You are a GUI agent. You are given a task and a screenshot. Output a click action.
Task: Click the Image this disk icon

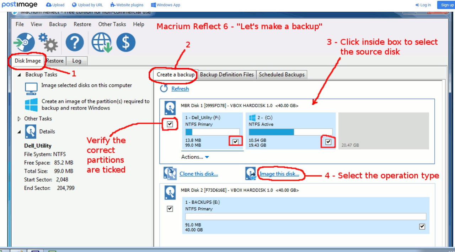[x=251, y=174]
